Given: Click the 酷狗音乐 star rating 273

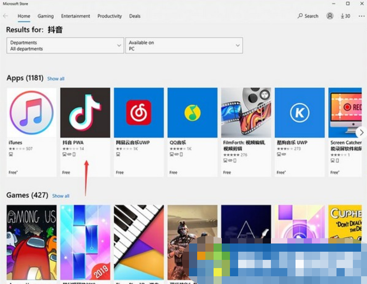Looking at the screenshot, I should click(x=289, y=148).
